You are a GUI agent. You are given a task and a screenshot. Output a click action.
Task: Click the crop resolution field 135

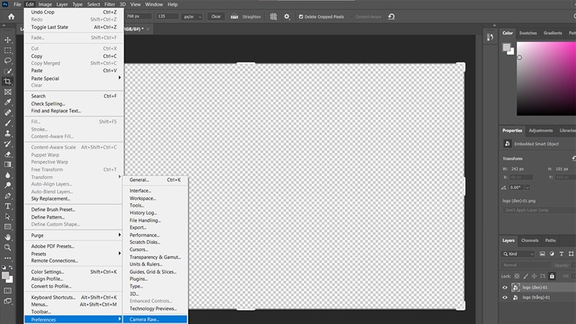click(x=167, y=17)
